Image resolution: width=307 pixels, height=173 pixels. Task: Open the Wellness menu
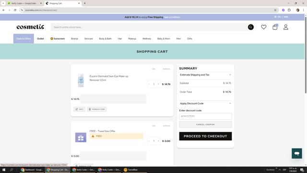pos(147,38)
